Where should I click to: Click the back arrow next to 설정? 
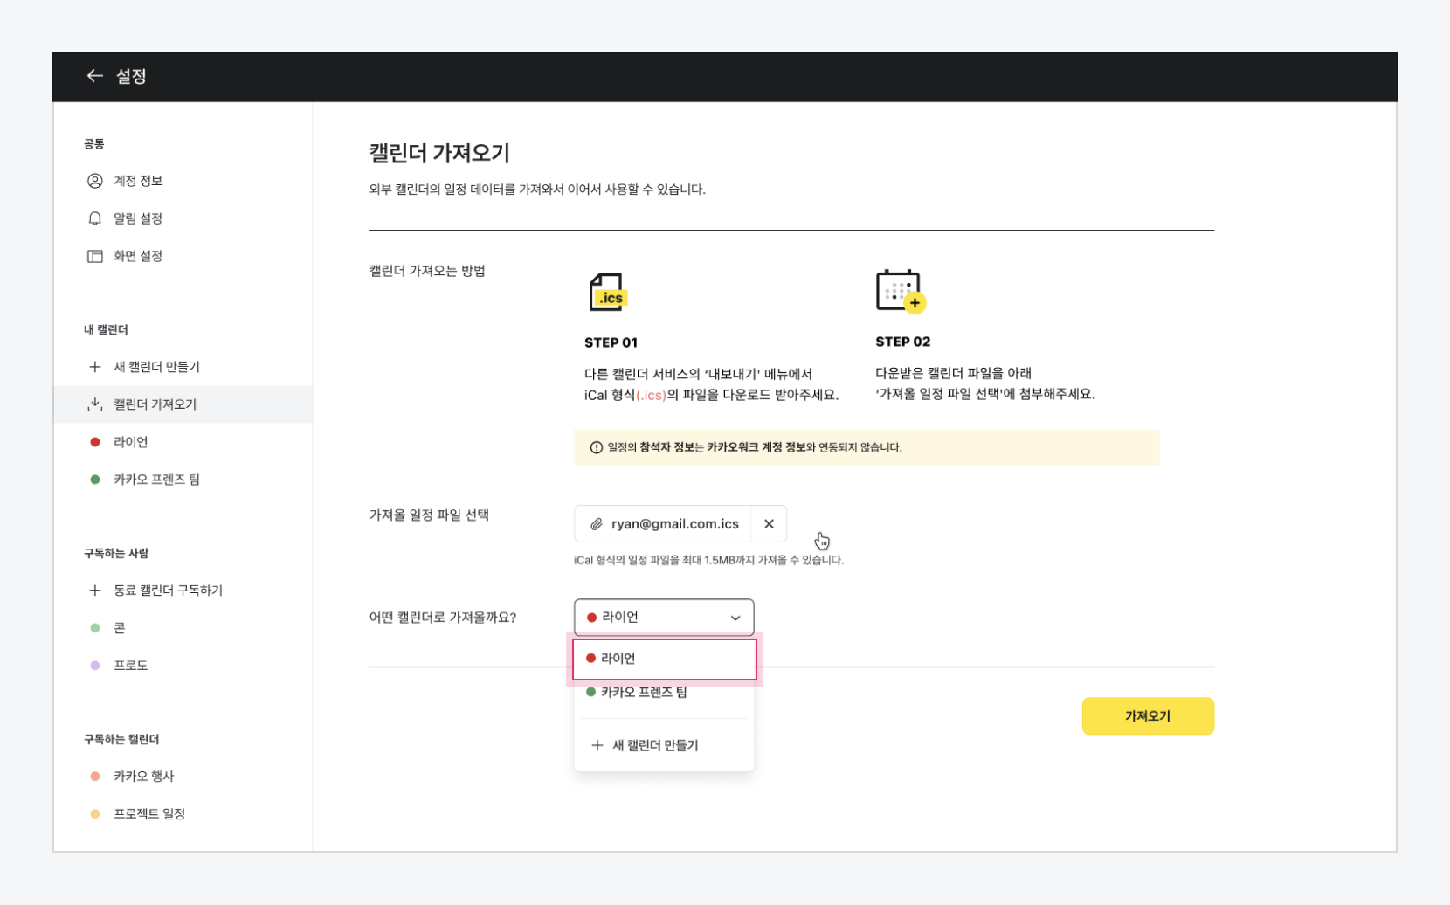coord(94,76)
